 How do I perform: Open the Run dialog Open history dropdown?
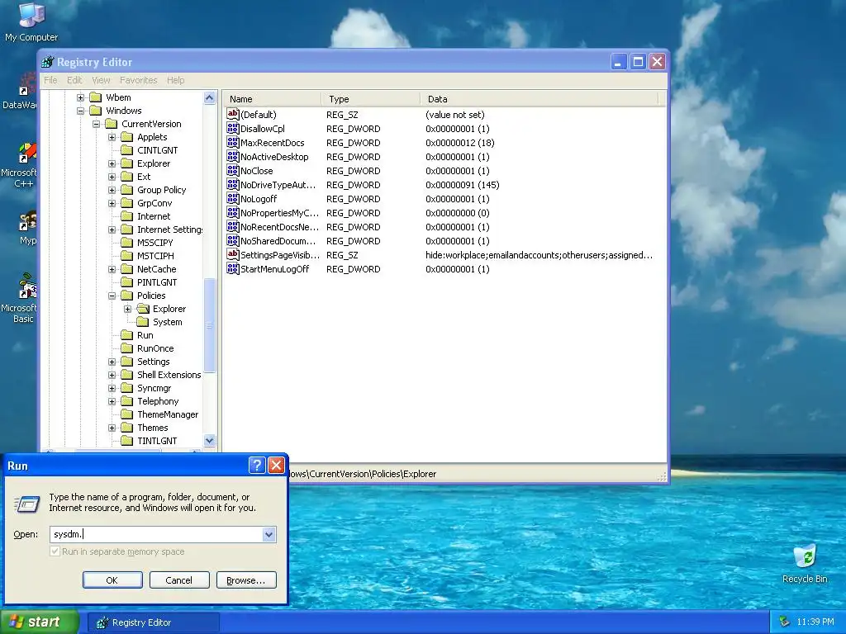coord(269,534)
